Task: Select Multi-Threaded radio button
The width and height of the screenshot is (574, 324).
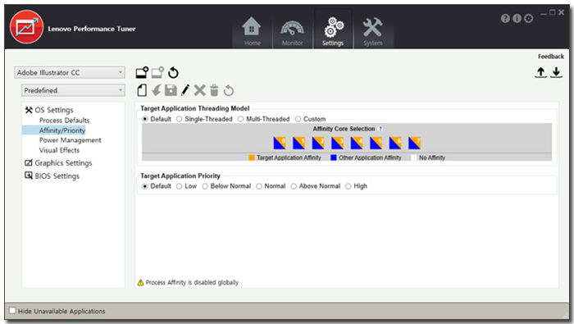Action: (x=240, y=119)
